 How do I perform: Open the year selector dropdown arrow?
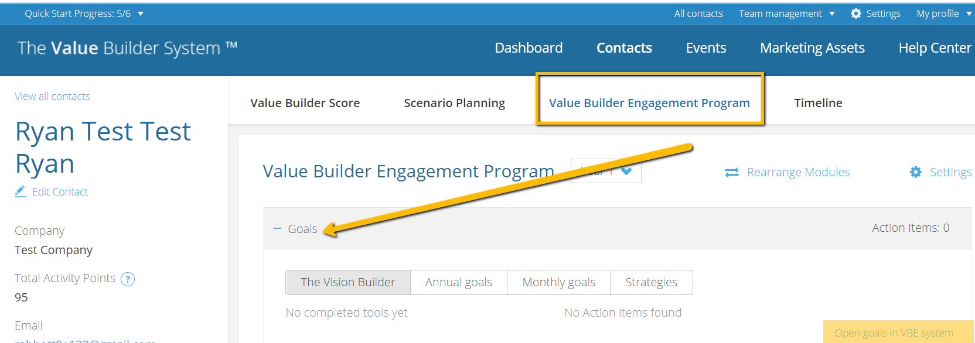(626, 171)
